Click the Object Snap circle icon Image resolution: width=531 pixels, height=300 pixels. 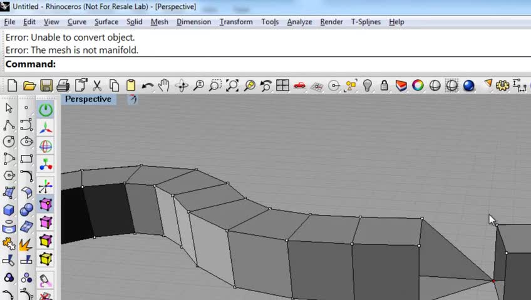334,86
